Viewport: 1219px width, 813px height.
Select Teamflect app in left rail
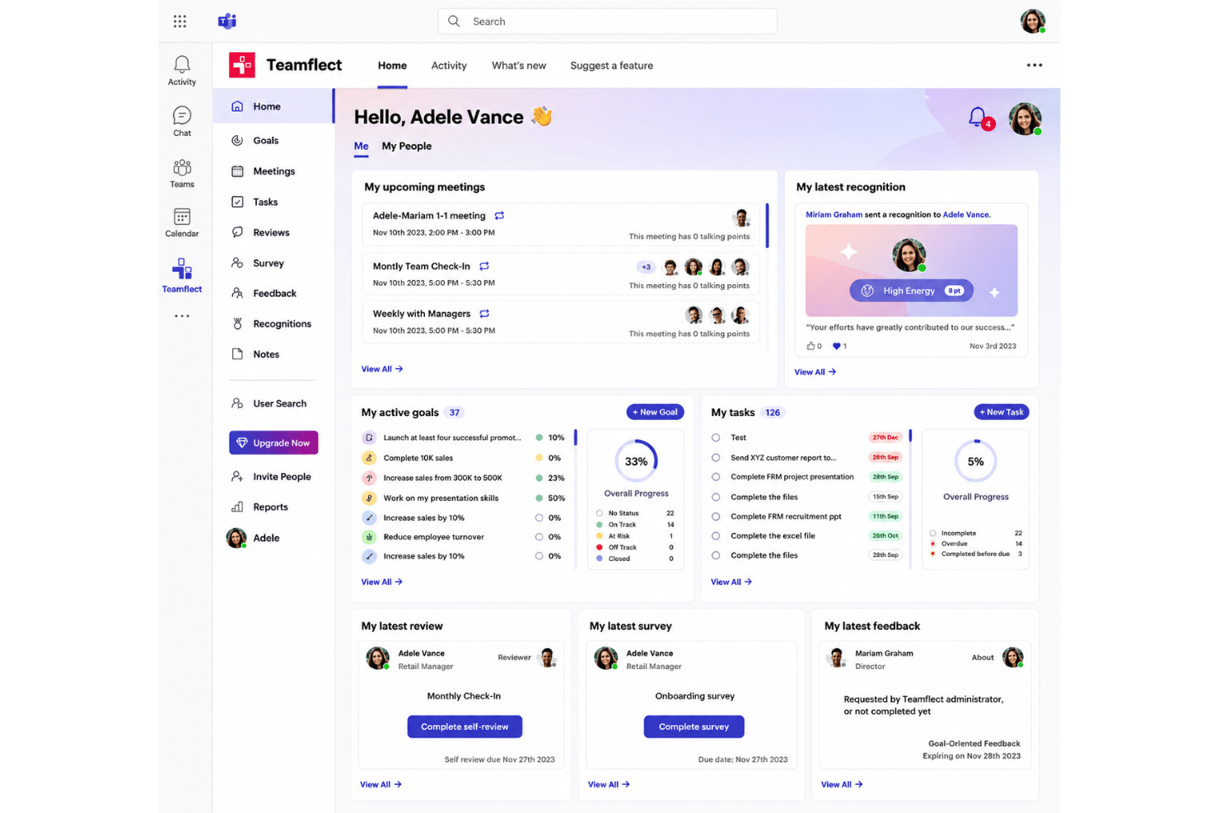coord(182,275)
